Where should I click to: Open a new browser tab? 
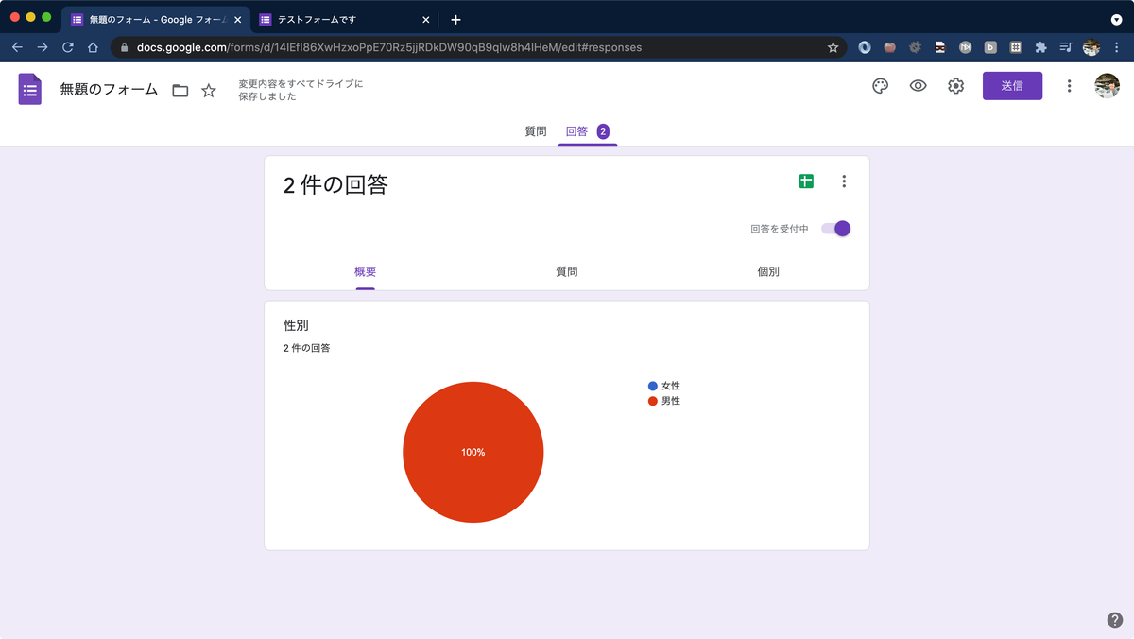[x=455, y=19]
